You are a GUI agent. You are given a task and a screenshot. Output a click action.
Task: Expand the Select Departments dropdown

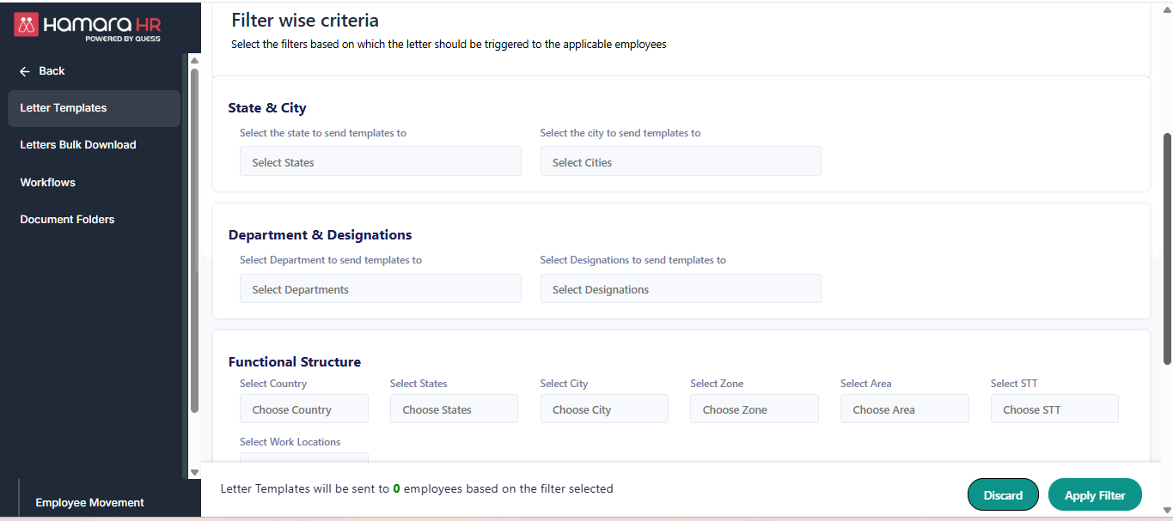[380, 288]
